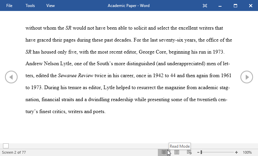Click the zoom out minus button
This screenshot has height=156, width=258.
198,152
